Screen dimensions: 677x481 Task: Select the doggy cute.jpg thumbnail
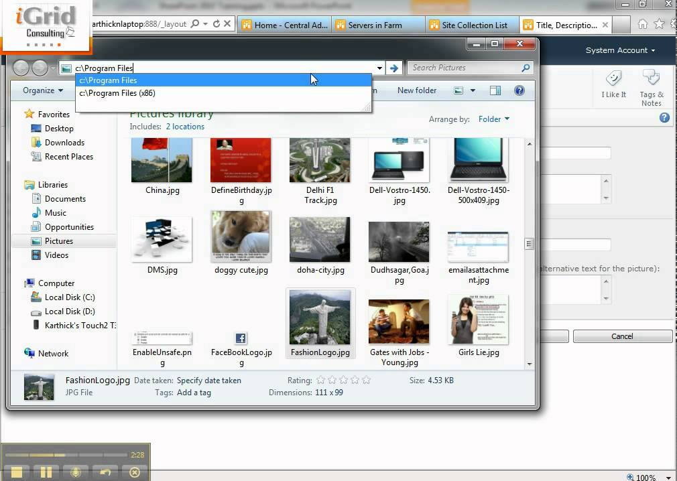click(241, 237)
